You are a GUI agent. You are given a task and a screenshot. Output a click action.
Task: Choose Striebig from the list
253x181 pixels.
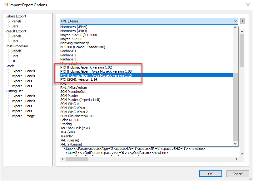pos(146,124)
